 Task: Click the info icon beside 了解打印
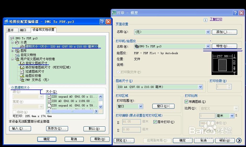(x=206, y=20)
